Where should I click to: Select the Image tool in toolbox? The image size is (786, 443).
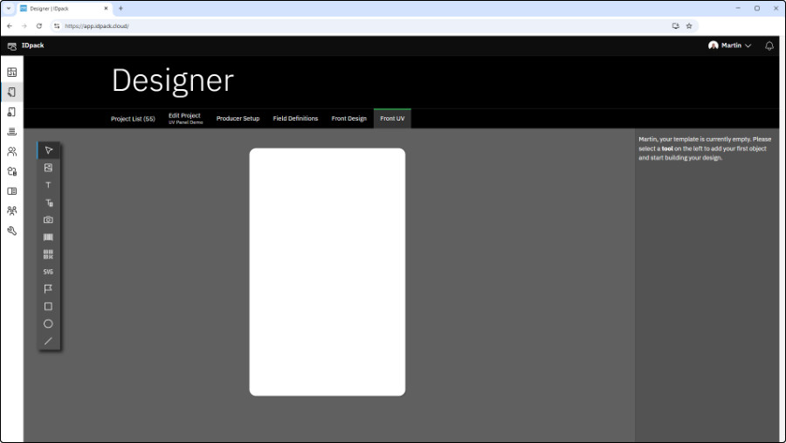coord(48,168)
